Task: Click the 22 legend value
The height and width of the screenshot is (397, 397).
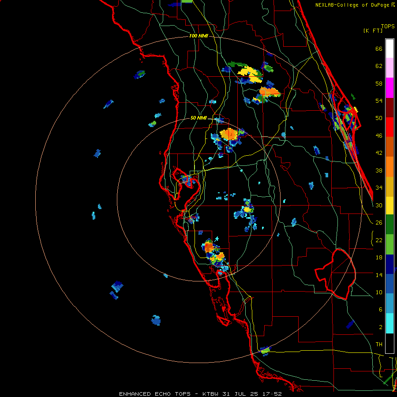Action: point(379,240)
